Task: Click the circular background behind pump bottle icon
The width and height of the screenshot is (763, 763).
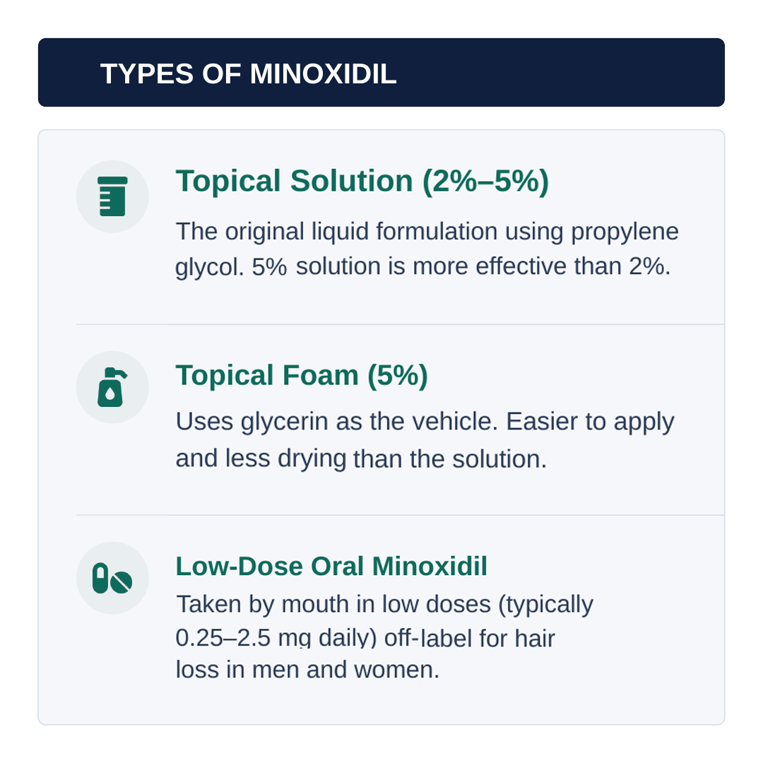Action: 112,387
